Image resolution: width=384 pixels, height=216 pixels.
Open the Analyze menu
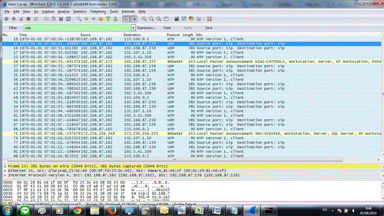pos(64,12)
